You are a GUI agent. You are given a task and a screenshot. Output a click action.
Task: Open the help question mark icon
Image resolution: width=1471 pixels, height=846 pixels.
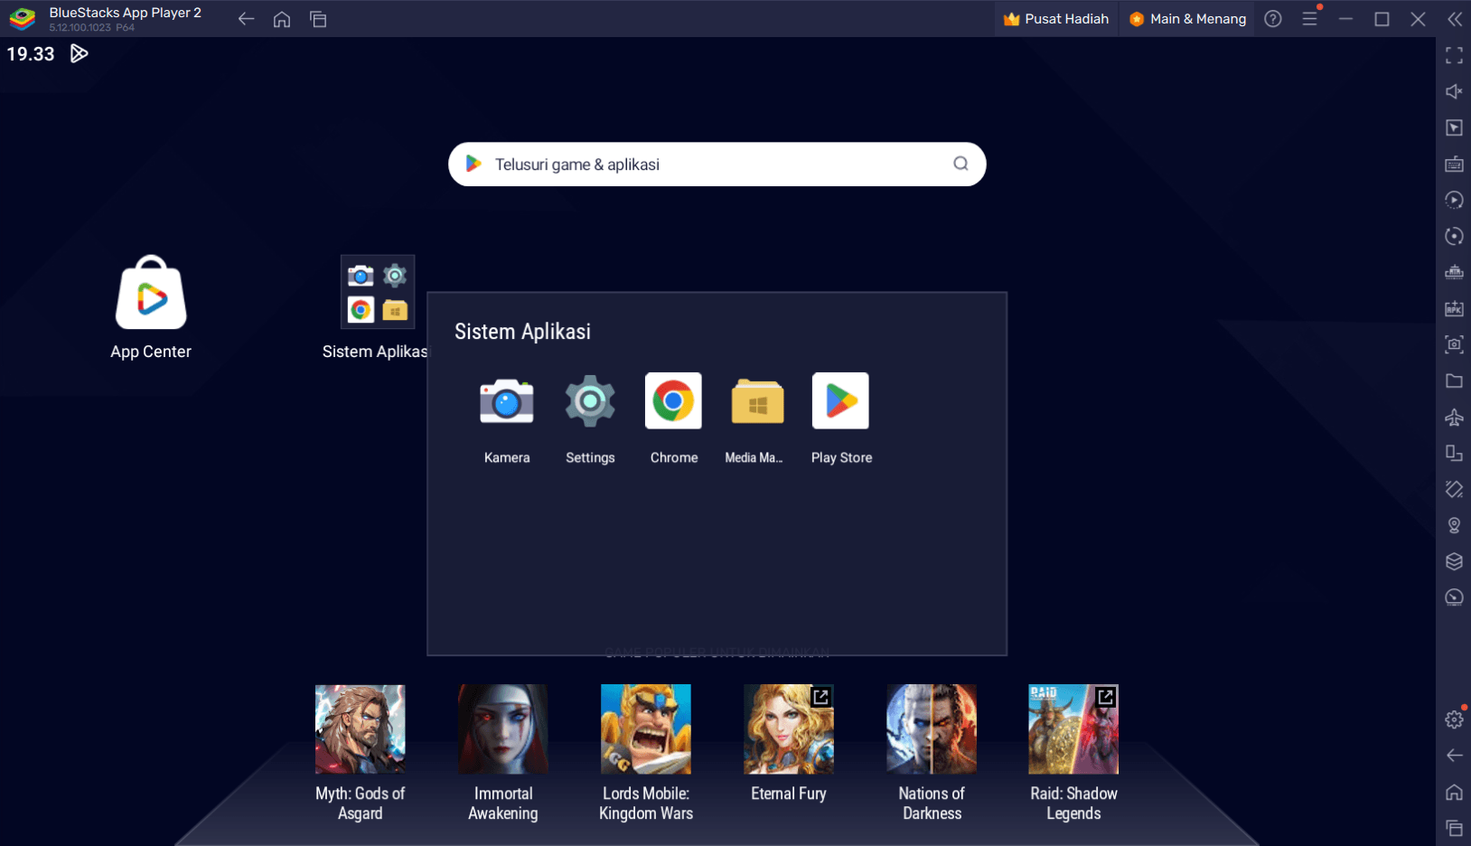coord(1273,19)
